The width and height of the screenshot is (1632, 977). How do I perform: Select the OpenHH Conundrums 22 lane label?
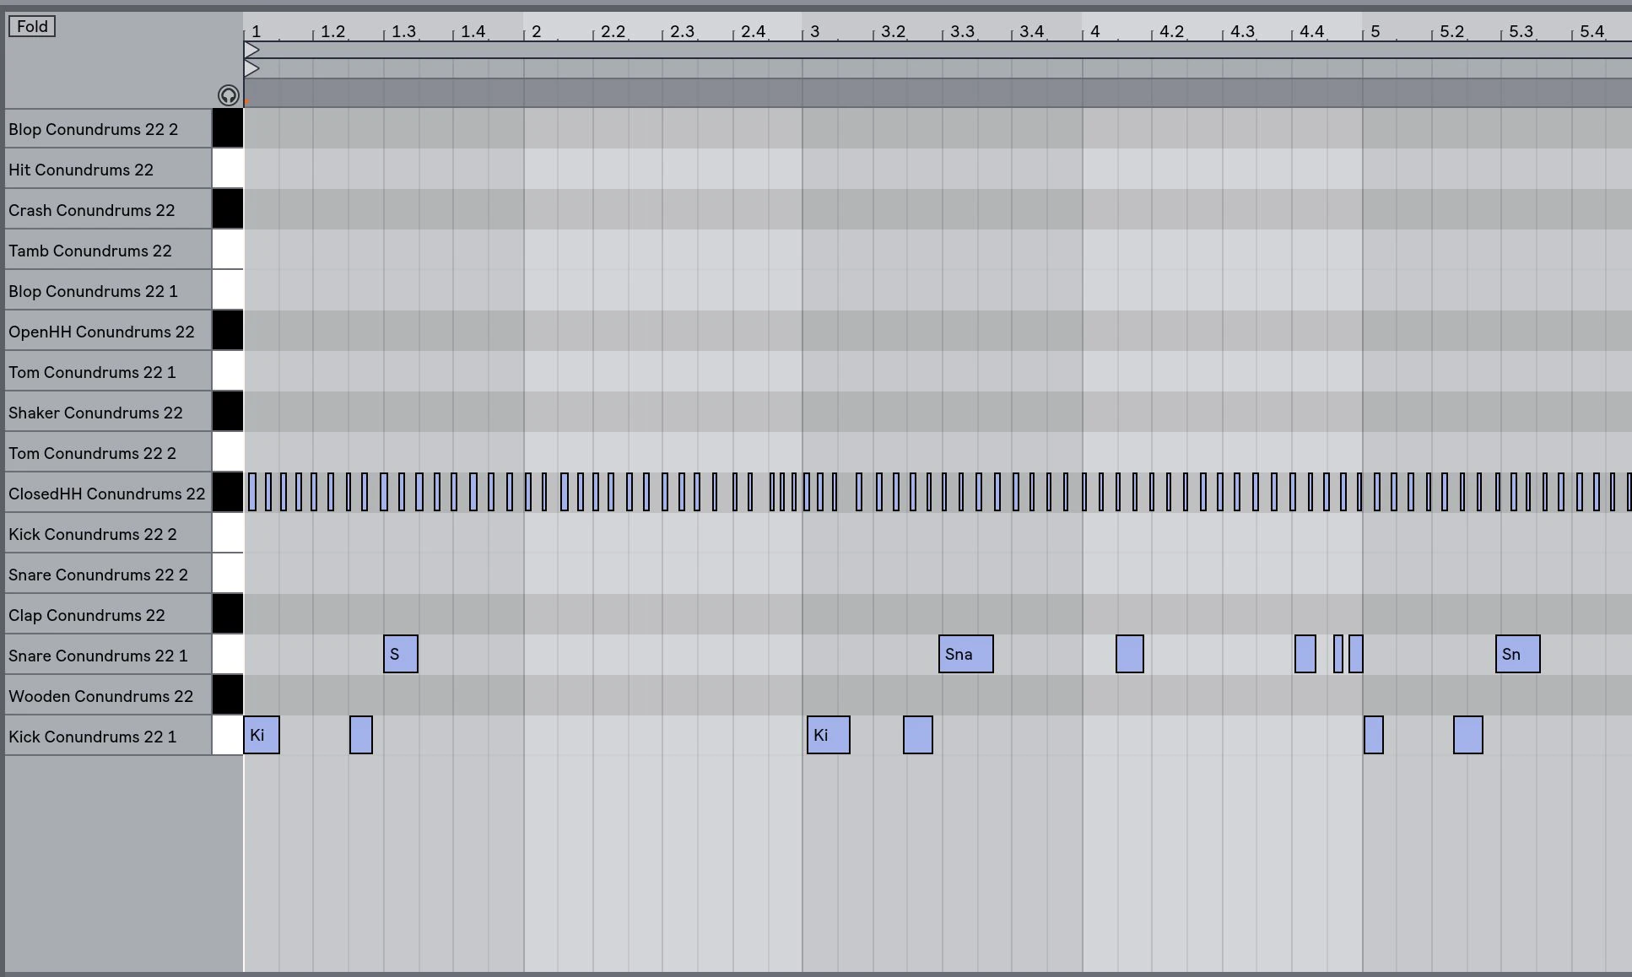[101, 332]
